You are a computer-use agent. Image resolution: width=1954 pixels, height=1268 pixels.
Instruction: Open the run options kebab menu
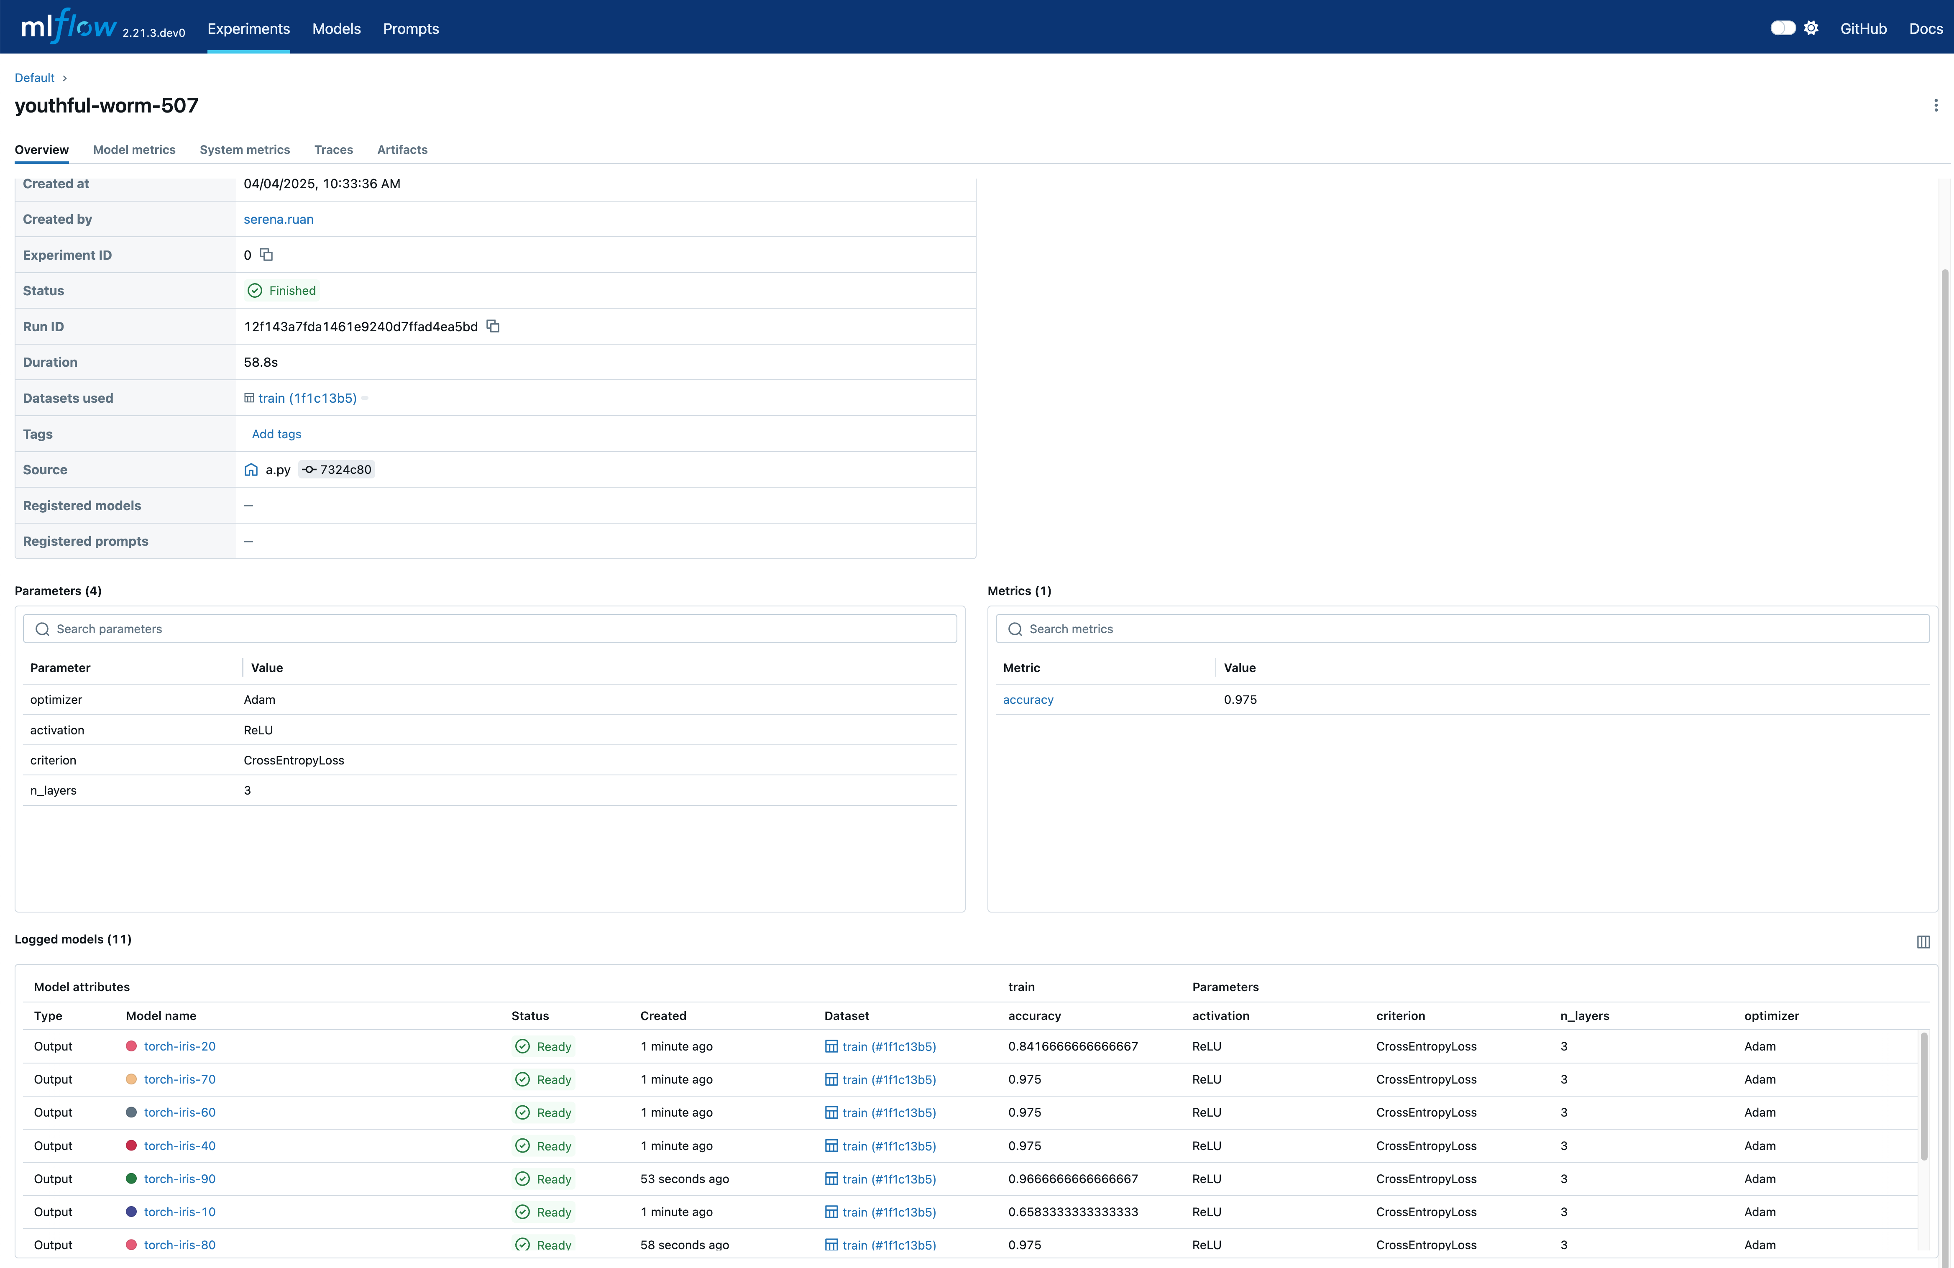click(1935, 105)
